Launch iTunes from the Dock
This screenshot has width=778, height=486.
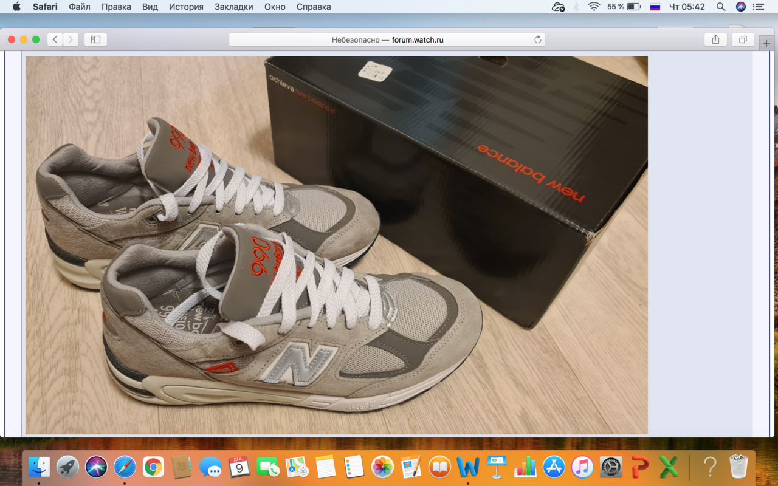click(x=582, y=467)
